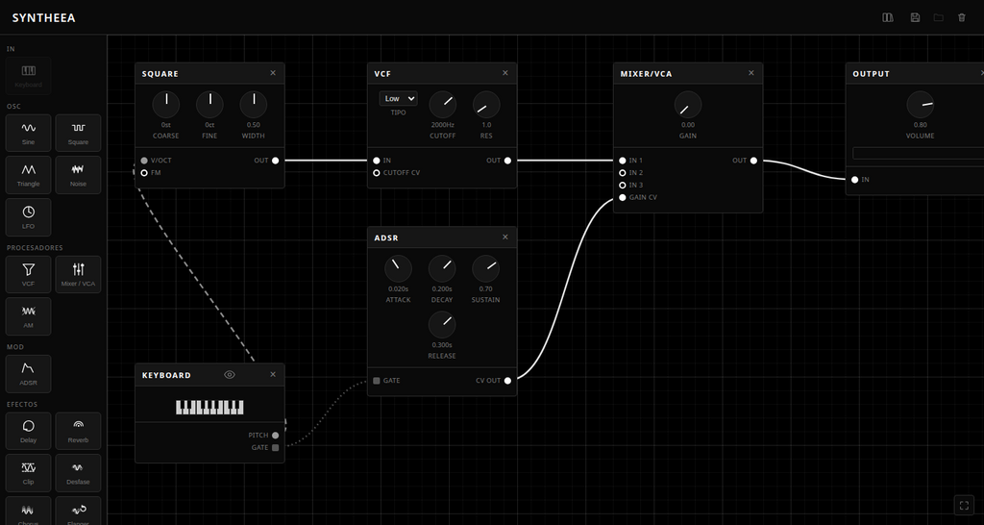Click the VCF IN input port
984x525 pixels.
[377, 161]
